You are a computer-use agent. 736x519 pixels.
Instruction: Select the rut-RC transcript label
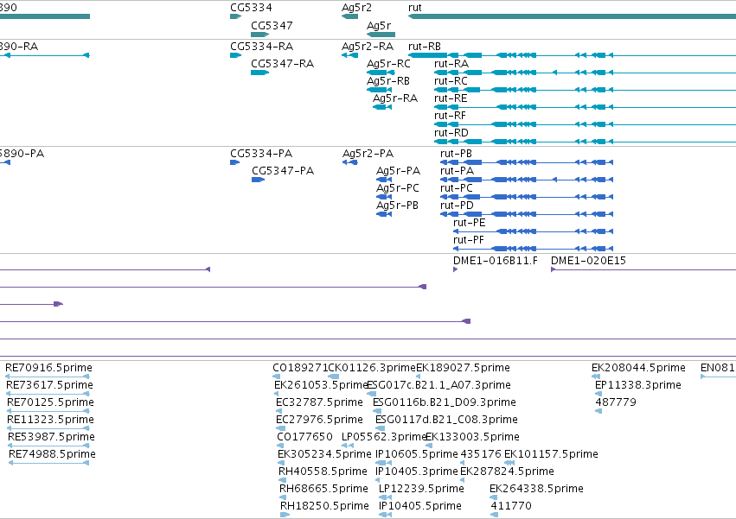point(451,81)
